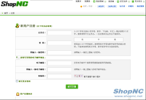Screen dimensions: 146x100
Task: Open the 我要买 menu item
Action: click(78, 1)
